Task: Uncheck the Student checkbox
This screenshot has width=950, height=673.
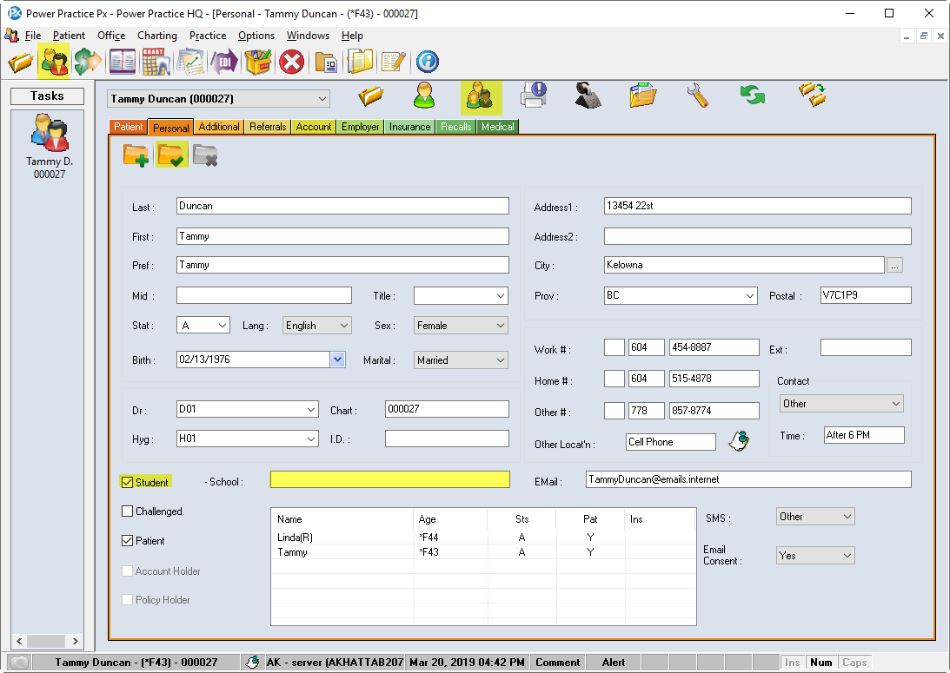Action: click(x=128, y=482)
